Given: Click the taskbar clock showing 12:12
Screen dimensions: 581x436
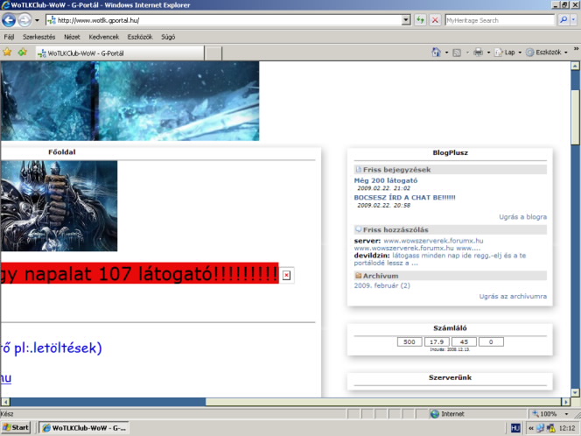Looking at the screenshot, I should pos(567,428).
